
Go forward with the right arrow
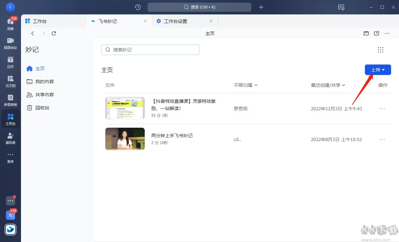point(43,33)
